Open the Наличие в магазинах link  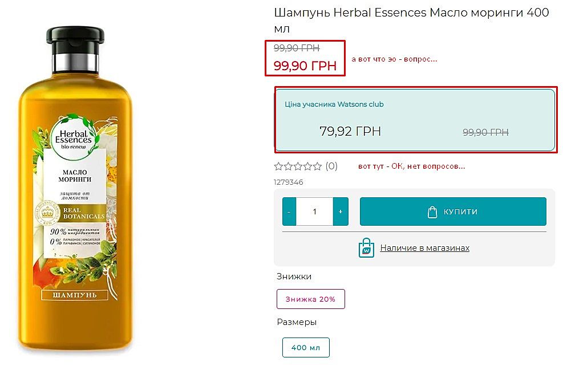[424, 248]
